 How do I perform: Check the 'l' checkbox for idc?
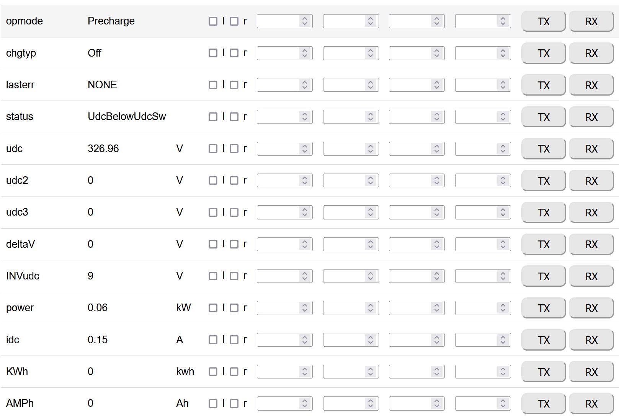coord(213,340)
